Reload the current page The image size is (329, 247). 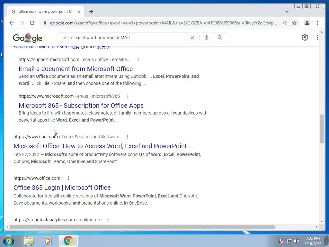point(32,23)
